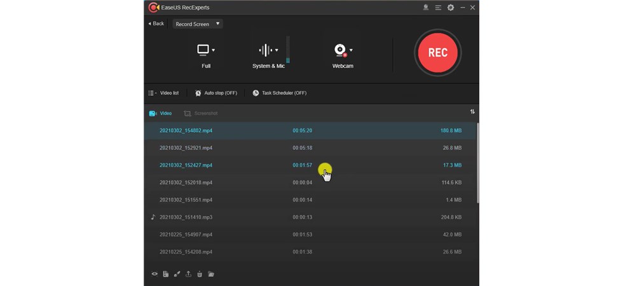Image resolution: width=623 pixels, height=286 pixels.
Task: Click the System & Mic sound wave icon
Action: tap(266, 50)
